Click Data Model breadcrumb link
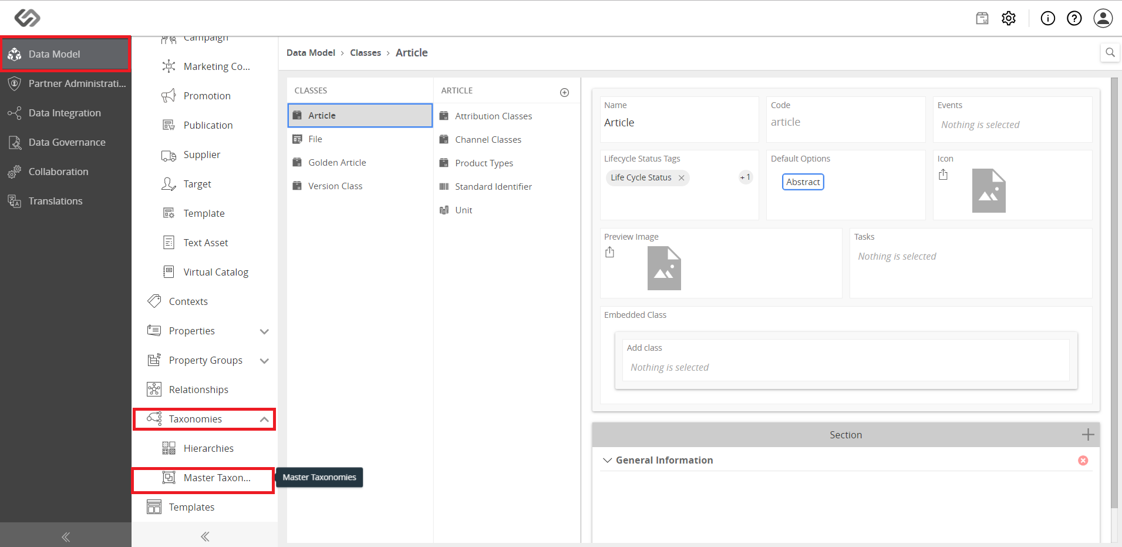This screenshot has height=547, width=1122. [x=311, y=53]
